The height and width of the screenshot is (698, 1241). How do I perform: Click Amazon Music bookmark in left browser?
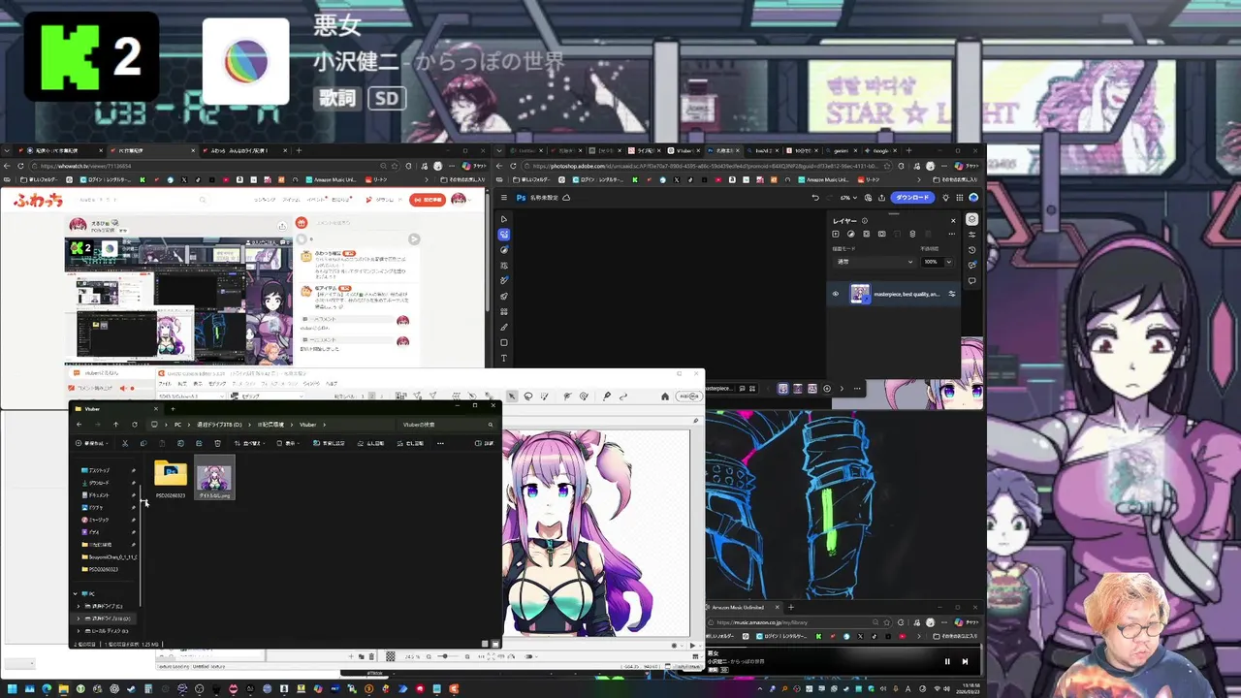[333, 179]
